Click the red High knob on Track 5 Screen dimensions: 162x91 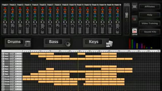pyautogui.click(x=35, y=8)
